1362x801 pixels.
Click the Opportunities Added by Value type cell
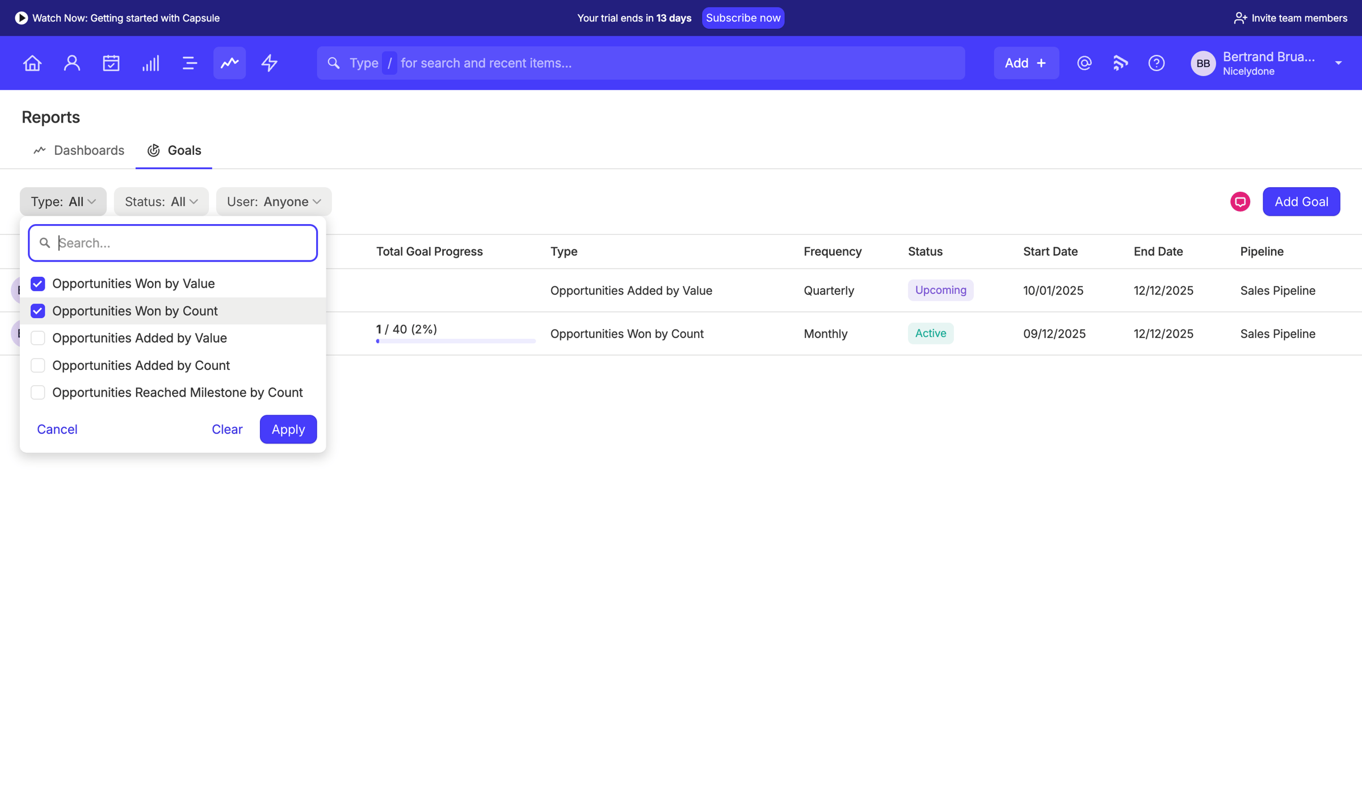point(631,290)
